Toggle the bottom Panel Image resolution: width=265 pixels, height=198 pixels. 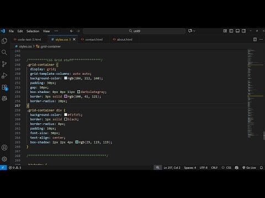tap(237, 31)
